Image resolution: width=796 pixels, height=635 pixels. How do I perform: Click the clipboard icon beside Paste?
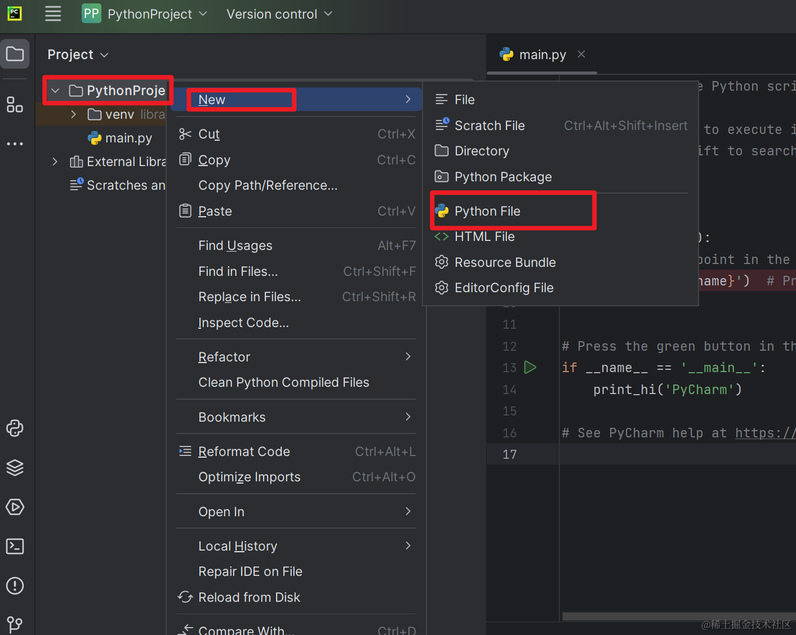(185, 211)
